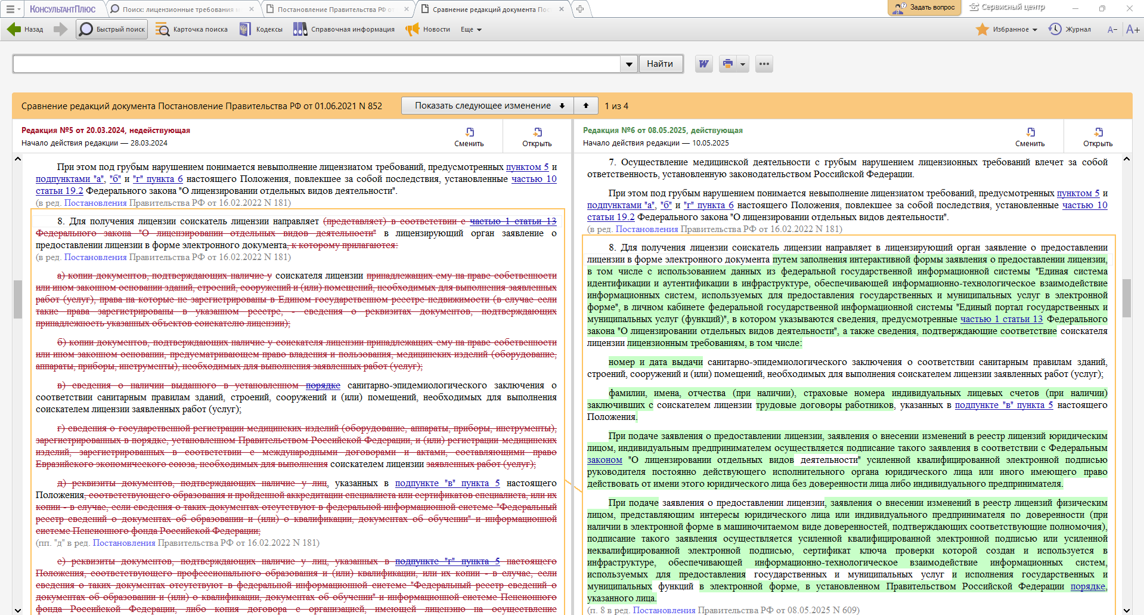
Task: Follow порядке link in left pane subpoint в
Action: 323,385
